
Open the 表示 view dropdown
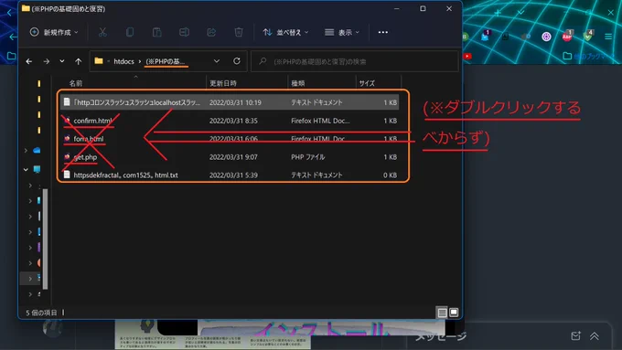[342, 32]
